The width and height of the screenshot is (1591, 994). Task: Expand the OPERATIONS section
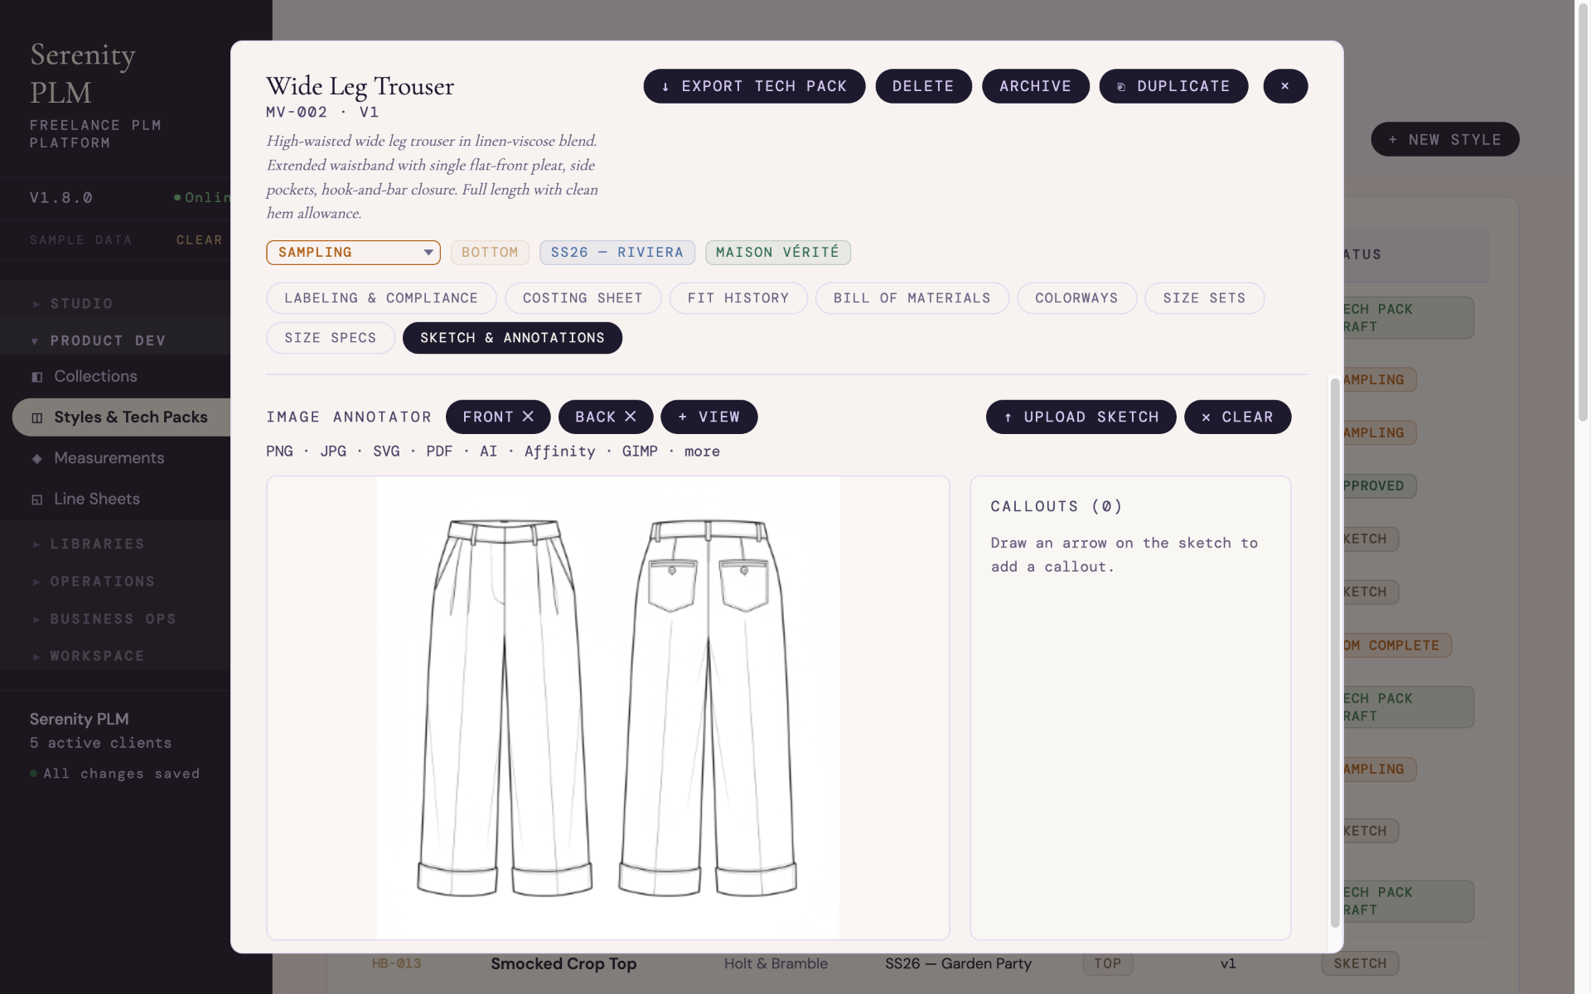[115, 581]
